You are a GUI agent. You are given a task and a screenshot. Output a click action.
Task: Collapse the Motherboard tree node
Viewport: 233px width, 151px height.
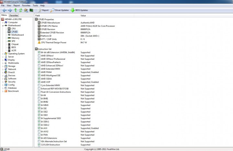coord(3,25)
